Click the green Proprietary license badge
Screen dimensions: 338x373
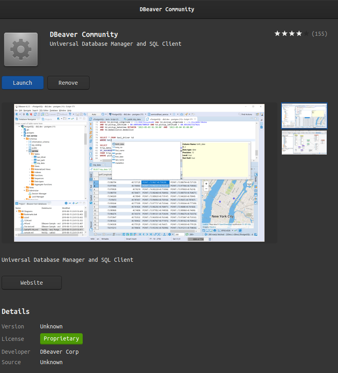pyautogui.click(x=61, y=338)
